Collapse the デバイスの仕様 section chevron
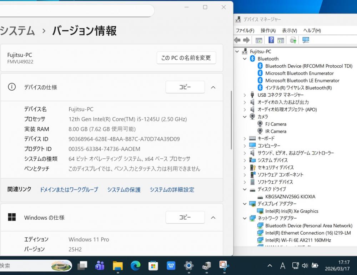 [x=213, y=87]
